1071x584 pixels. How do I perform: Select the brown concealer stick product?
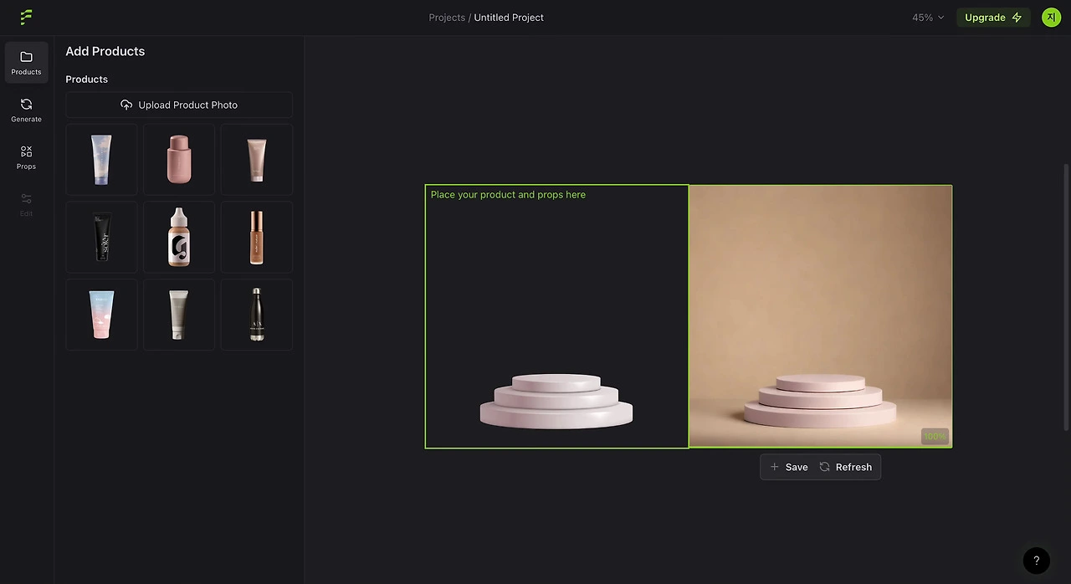pyautogui.click(x=257, y=237)
